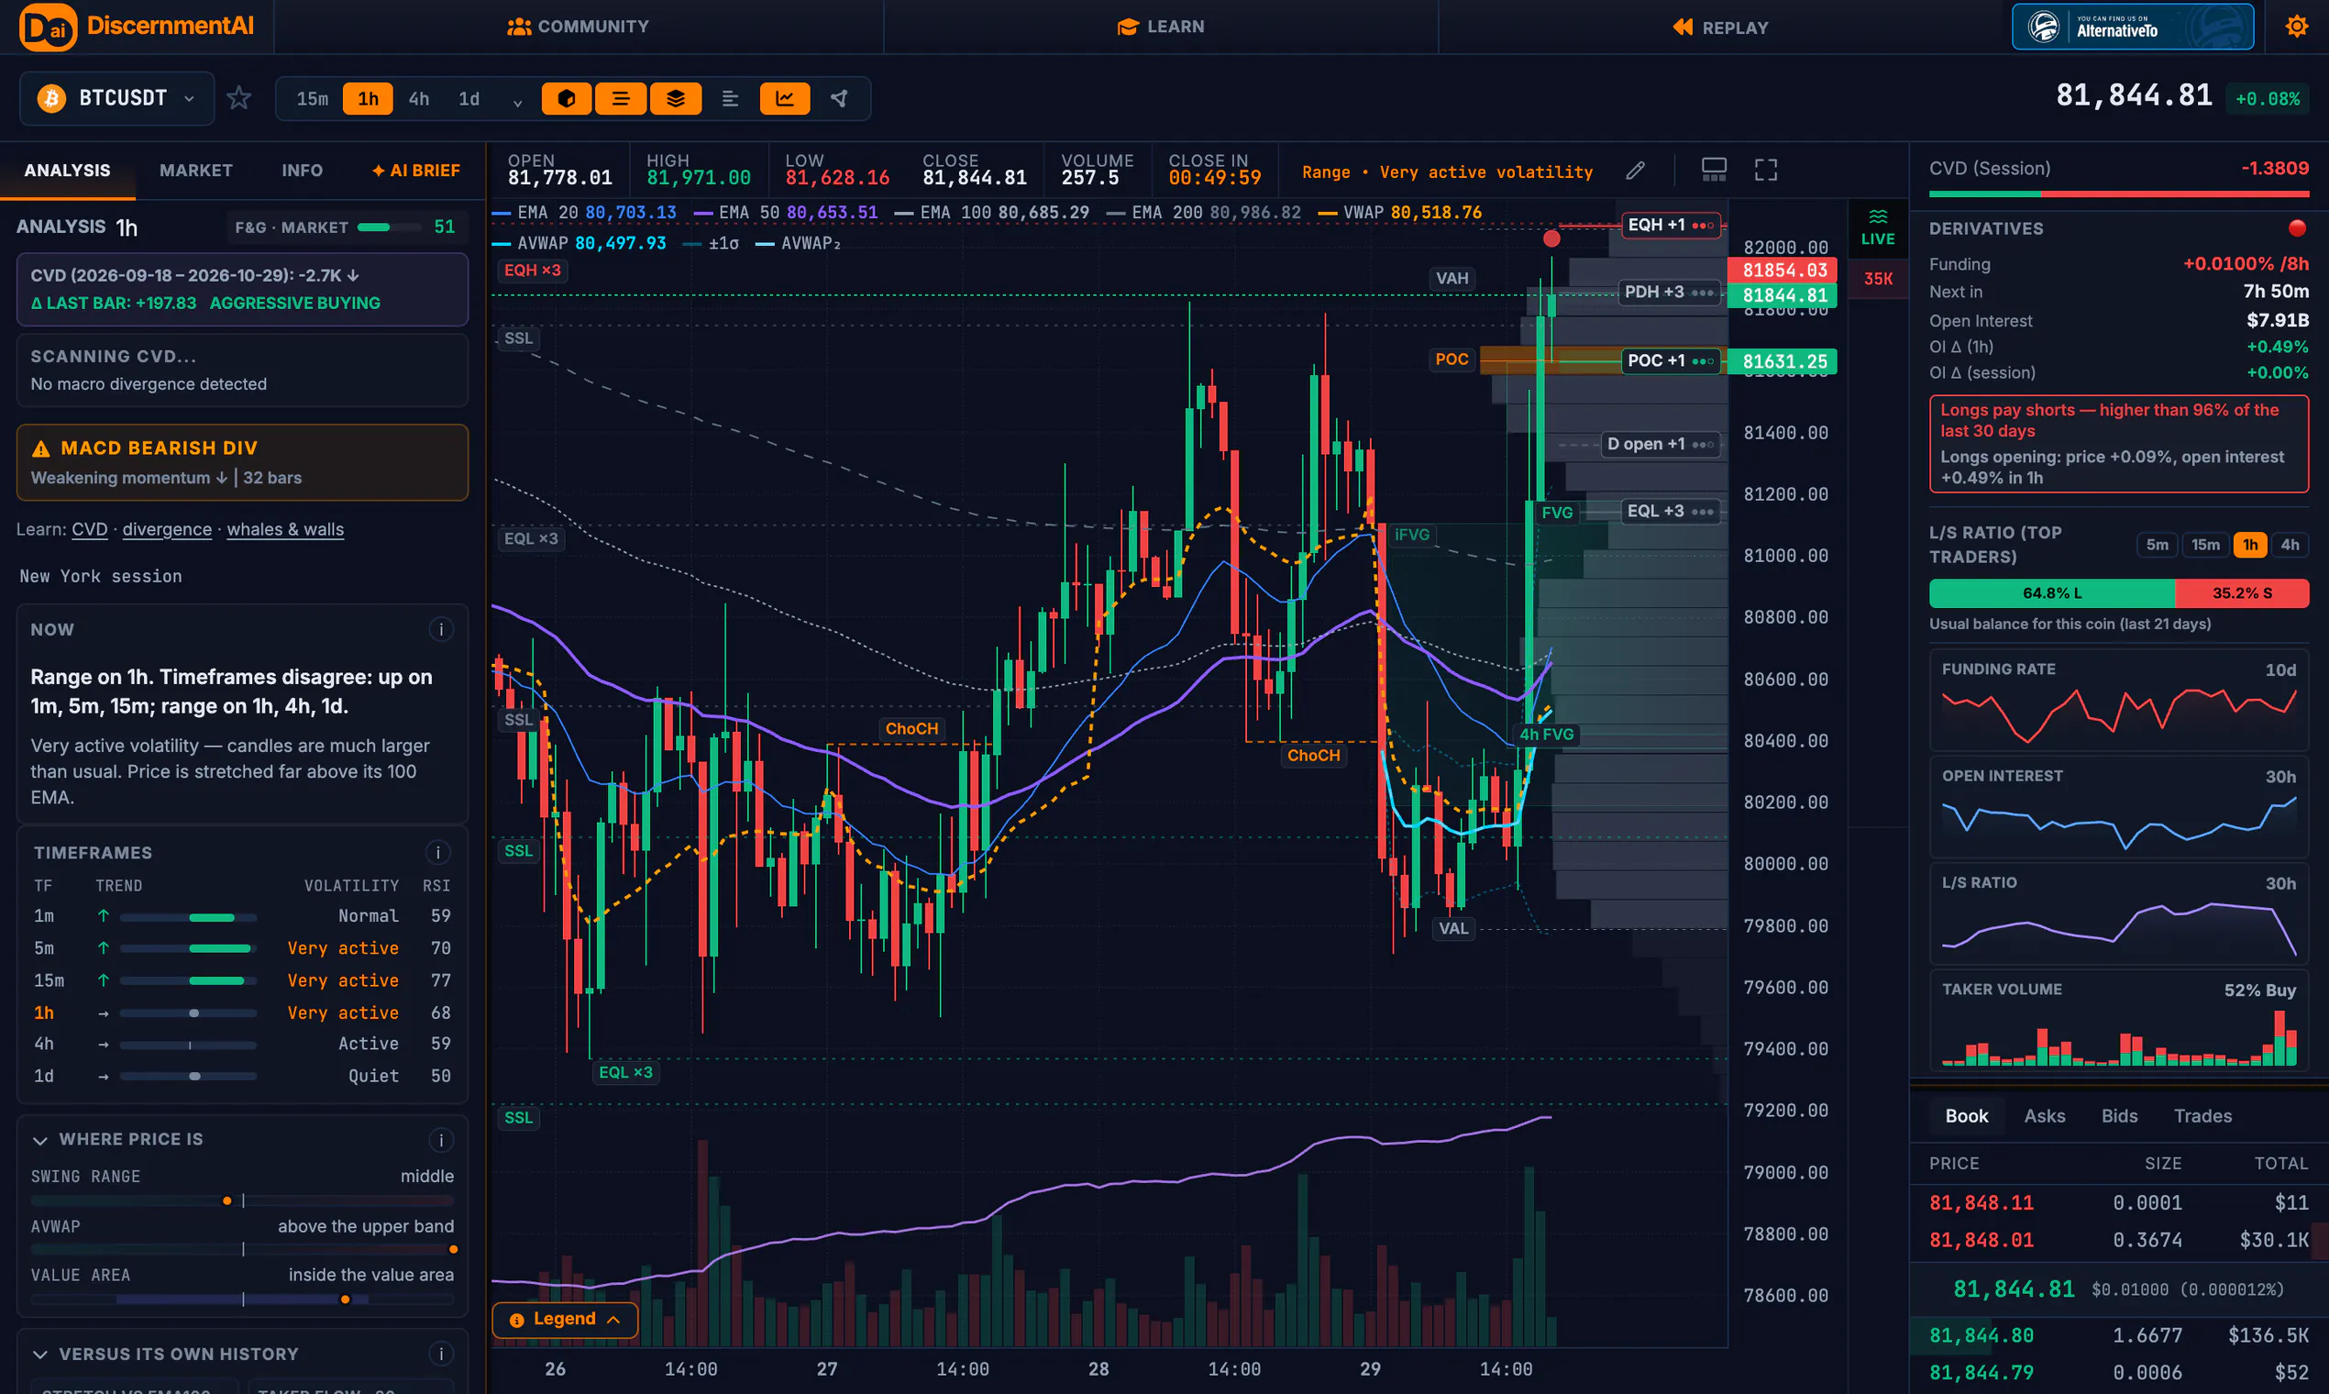The image size is (2329, 1394).
Task: Toggle the chart panel layout icon
Action: point(1714,170)
